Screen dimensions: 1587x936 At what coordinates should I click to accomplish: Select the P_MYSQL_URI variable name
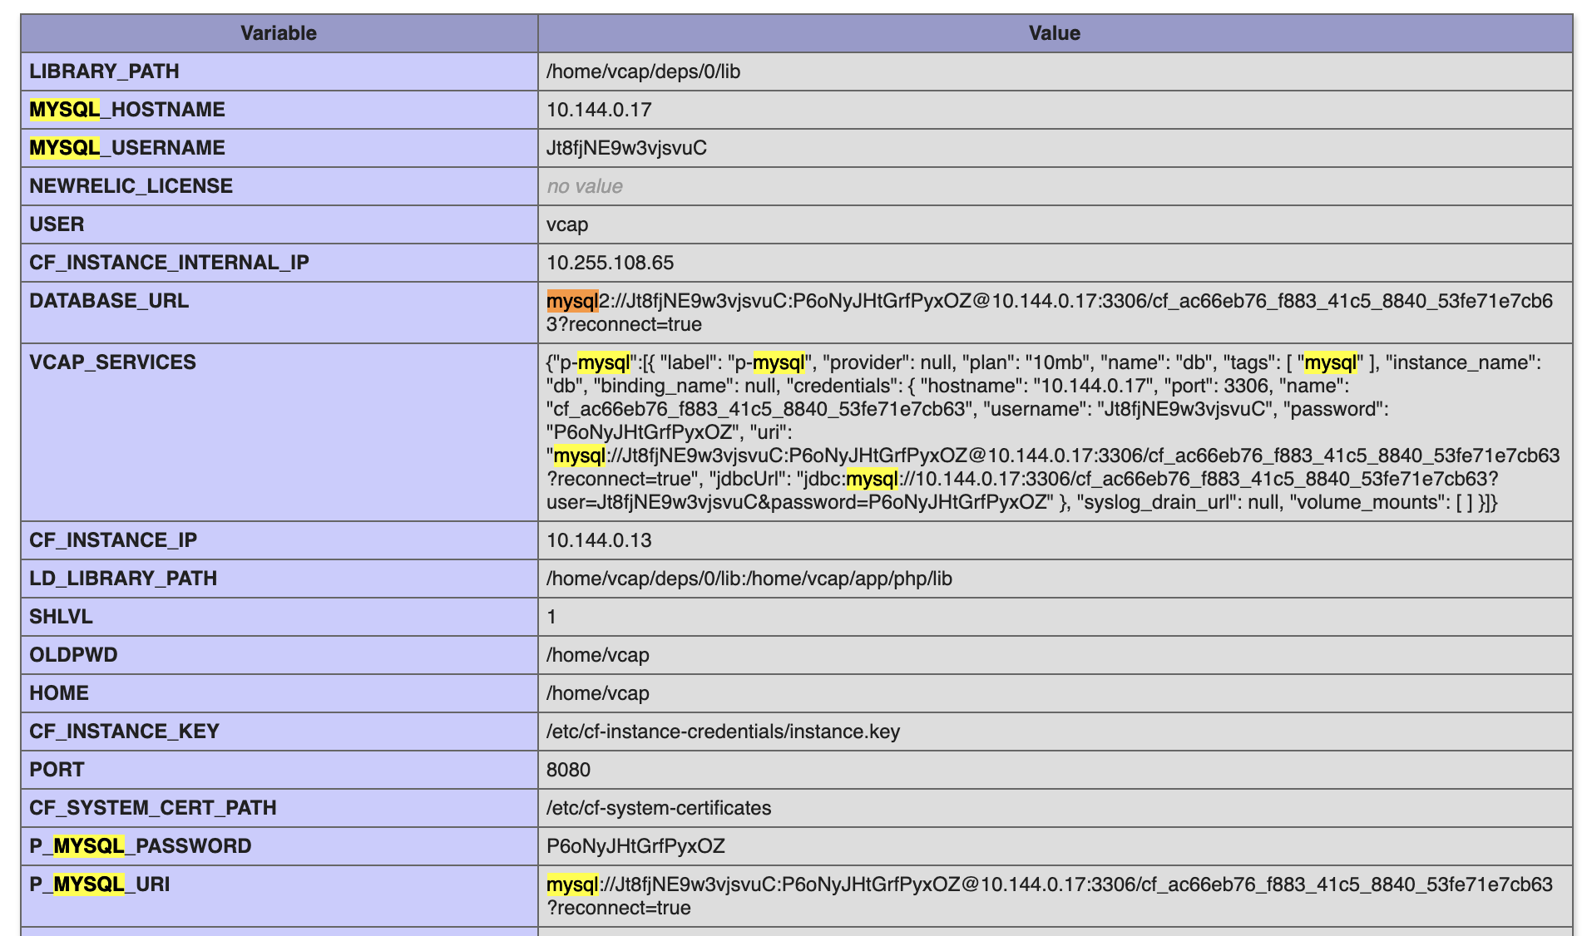point(100,884)
